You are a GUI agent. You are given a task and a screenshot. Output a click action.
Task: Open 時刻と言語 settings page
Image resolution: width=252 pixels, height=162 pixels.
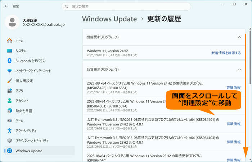(x=40, y=111)
